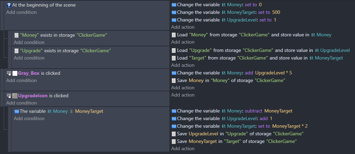
Task: Add action below 'Save MoneyTarget in "Target"'
Action: click(183, 148)
